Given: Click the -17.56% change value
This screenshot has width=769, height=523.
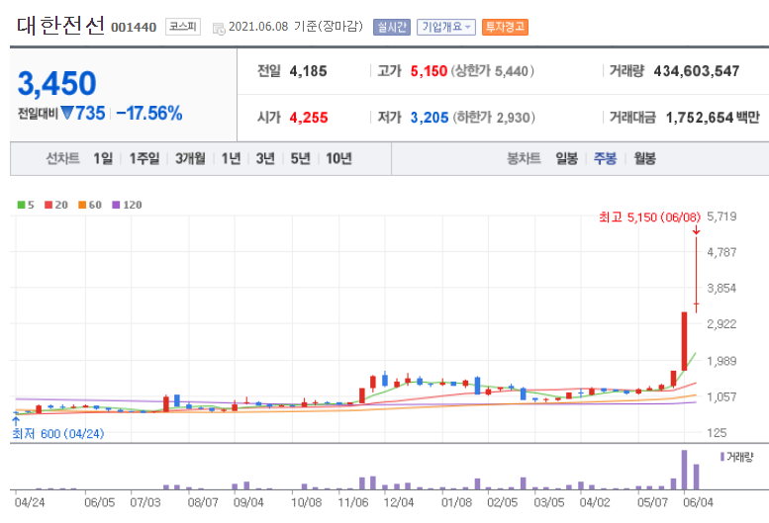Looking at the screenshot, I should point(149,113).
